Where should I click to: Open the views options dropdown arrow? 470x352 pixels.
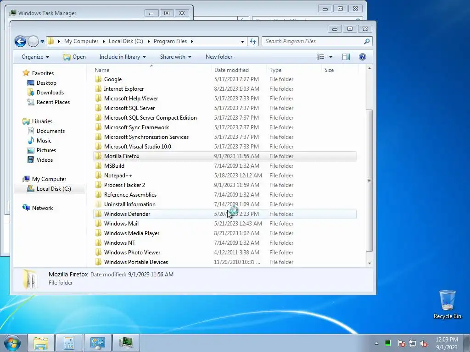330,57
